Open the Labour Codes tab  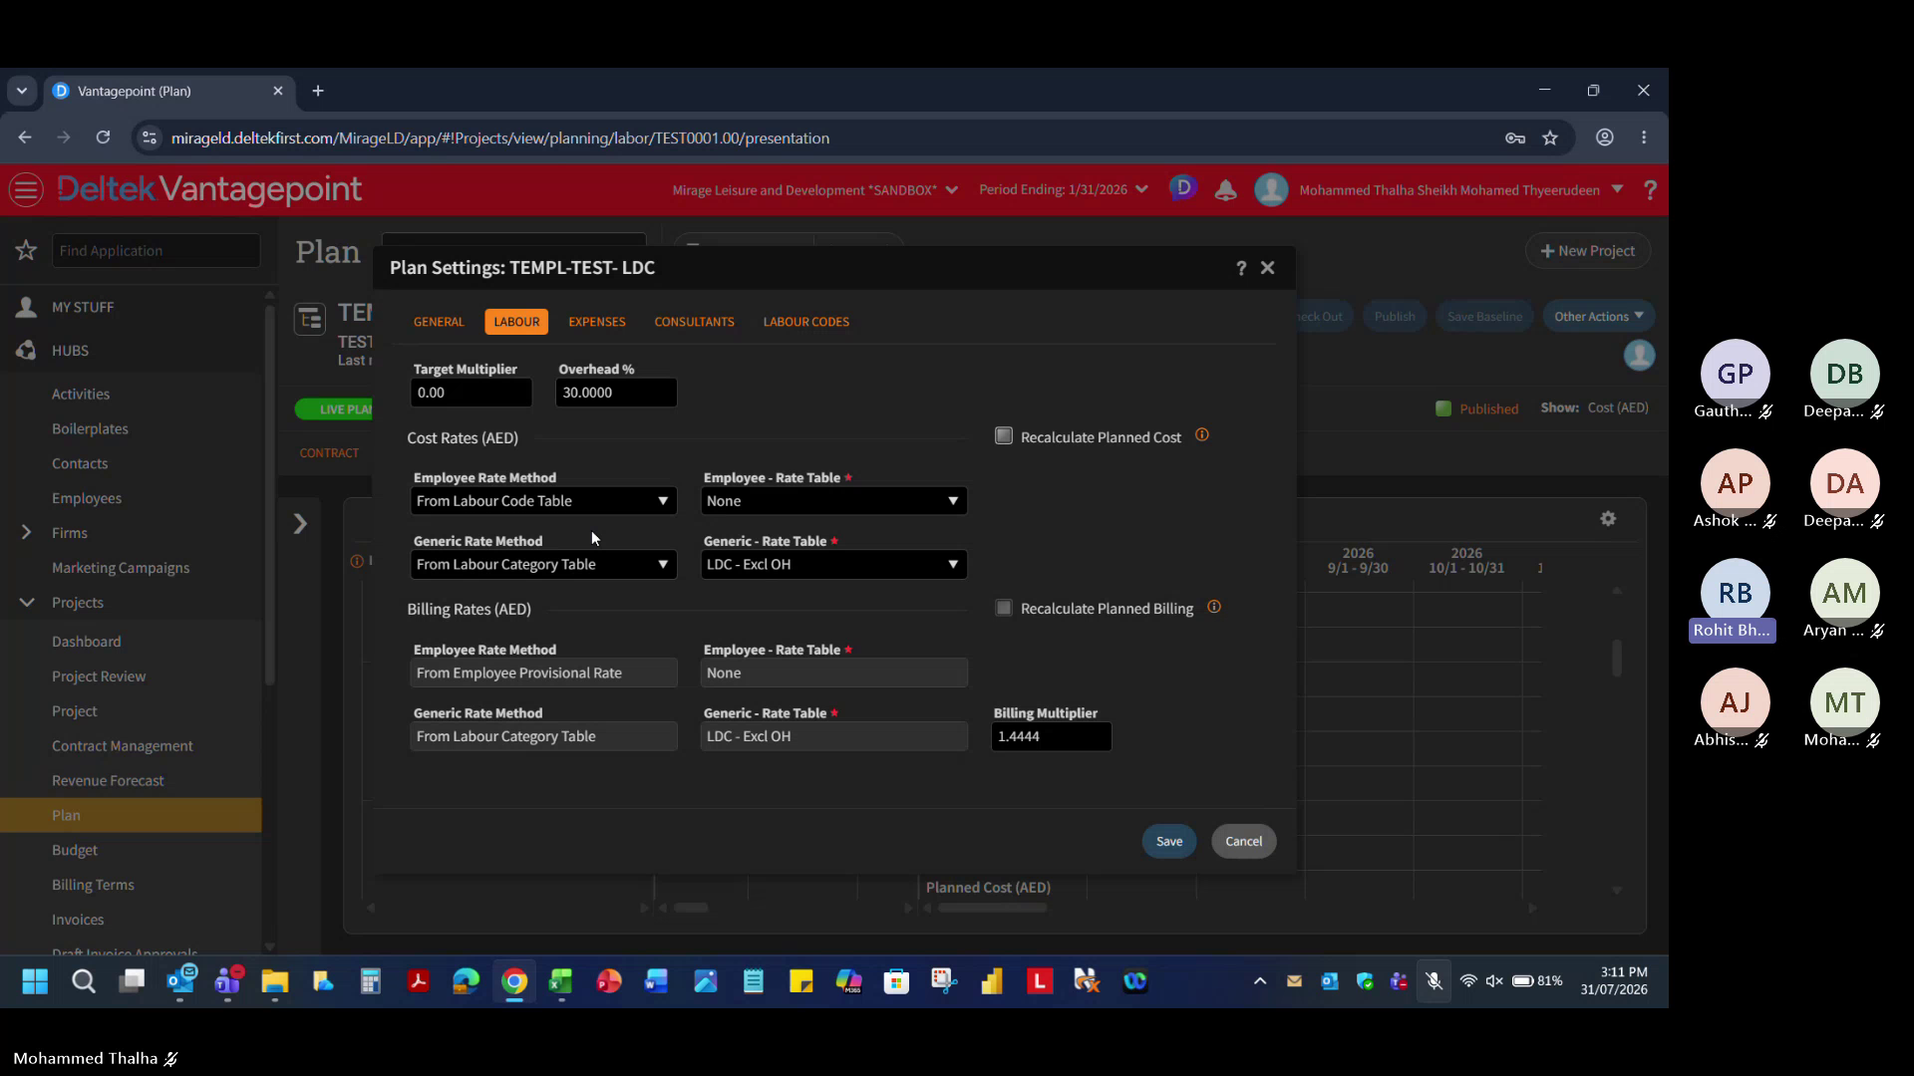coord(806,322)
